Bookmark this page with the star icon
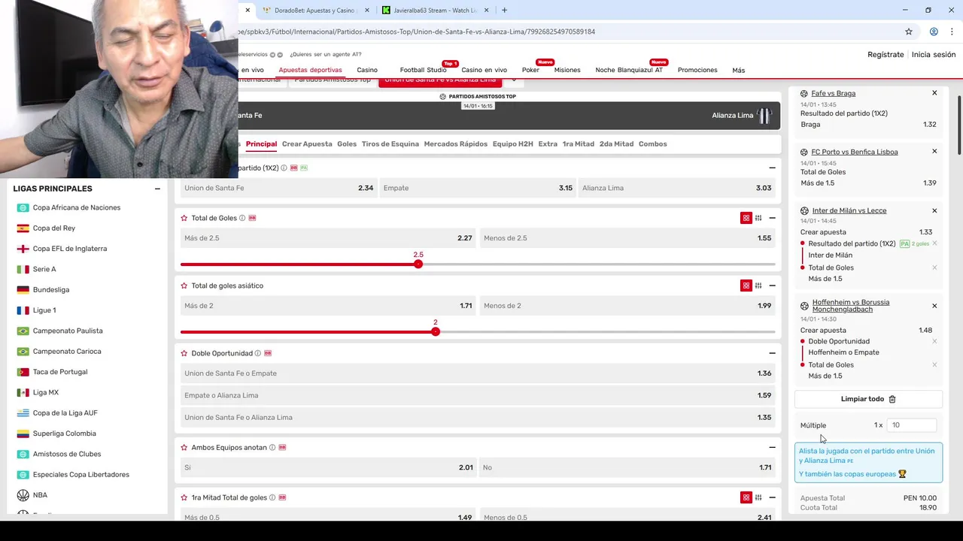The width and height of the screenshot is (963, 541). click(x=909, y=32)
